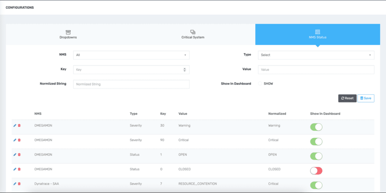Edit the OMEGAMON OPEN status row
The height and width of the screenshot is (193, 386).
coord(15,155)
